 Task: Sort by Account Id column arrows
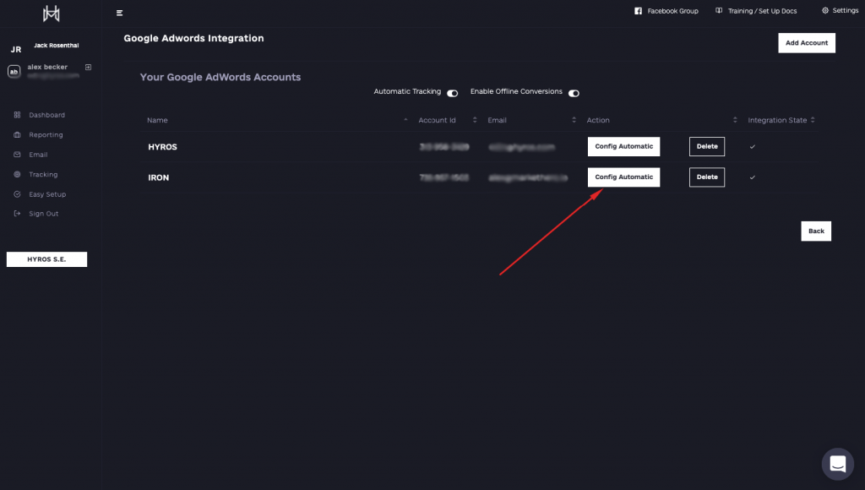[475, 120]
